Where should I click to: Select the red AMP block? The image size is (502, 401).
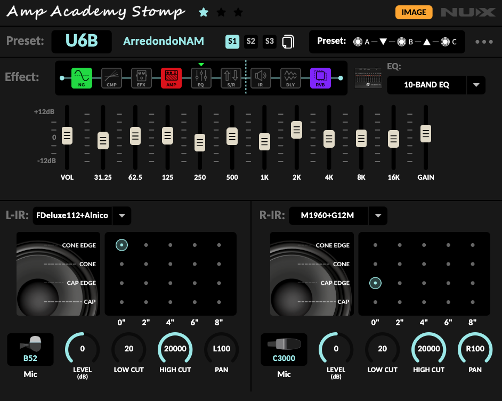171,78
